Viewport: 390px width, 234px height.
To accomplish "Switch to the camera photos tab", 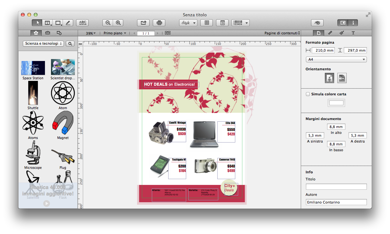I will (x=48, y=33).
